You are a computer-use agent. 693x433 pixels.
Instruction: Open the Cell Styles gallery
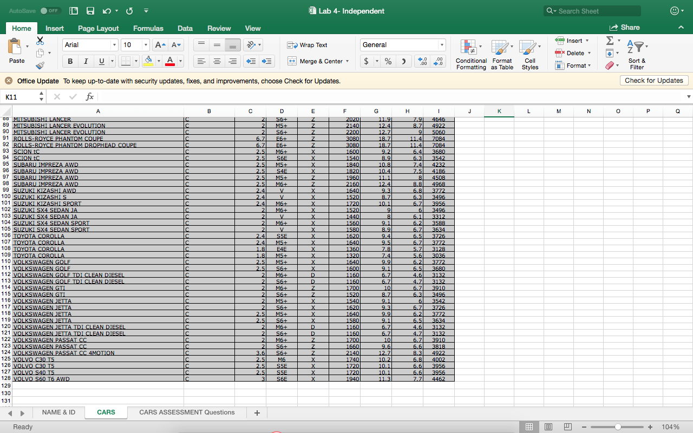pos(529,55)
